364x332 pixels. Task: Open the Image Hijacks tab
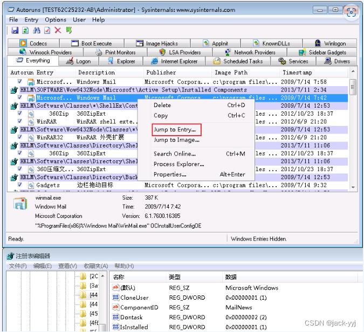[157, 44]
